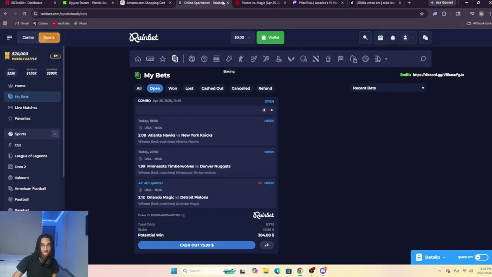
Task: Open the chat bubbles icon
Action: [425, 37]
